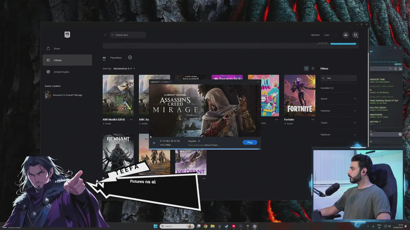Open the ENG UK language indicator
The height and width of the screenshot is (230, 410).
click(379, 226)
